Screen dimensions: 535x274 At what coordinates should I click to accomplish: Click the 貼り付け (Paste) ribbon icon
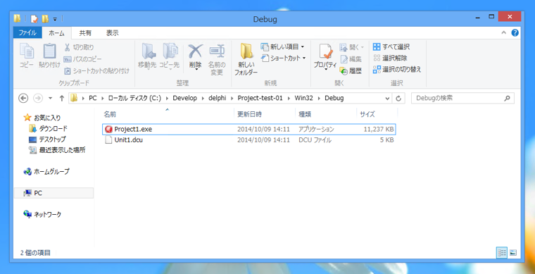pyautogui.click(x=49, y=56)
